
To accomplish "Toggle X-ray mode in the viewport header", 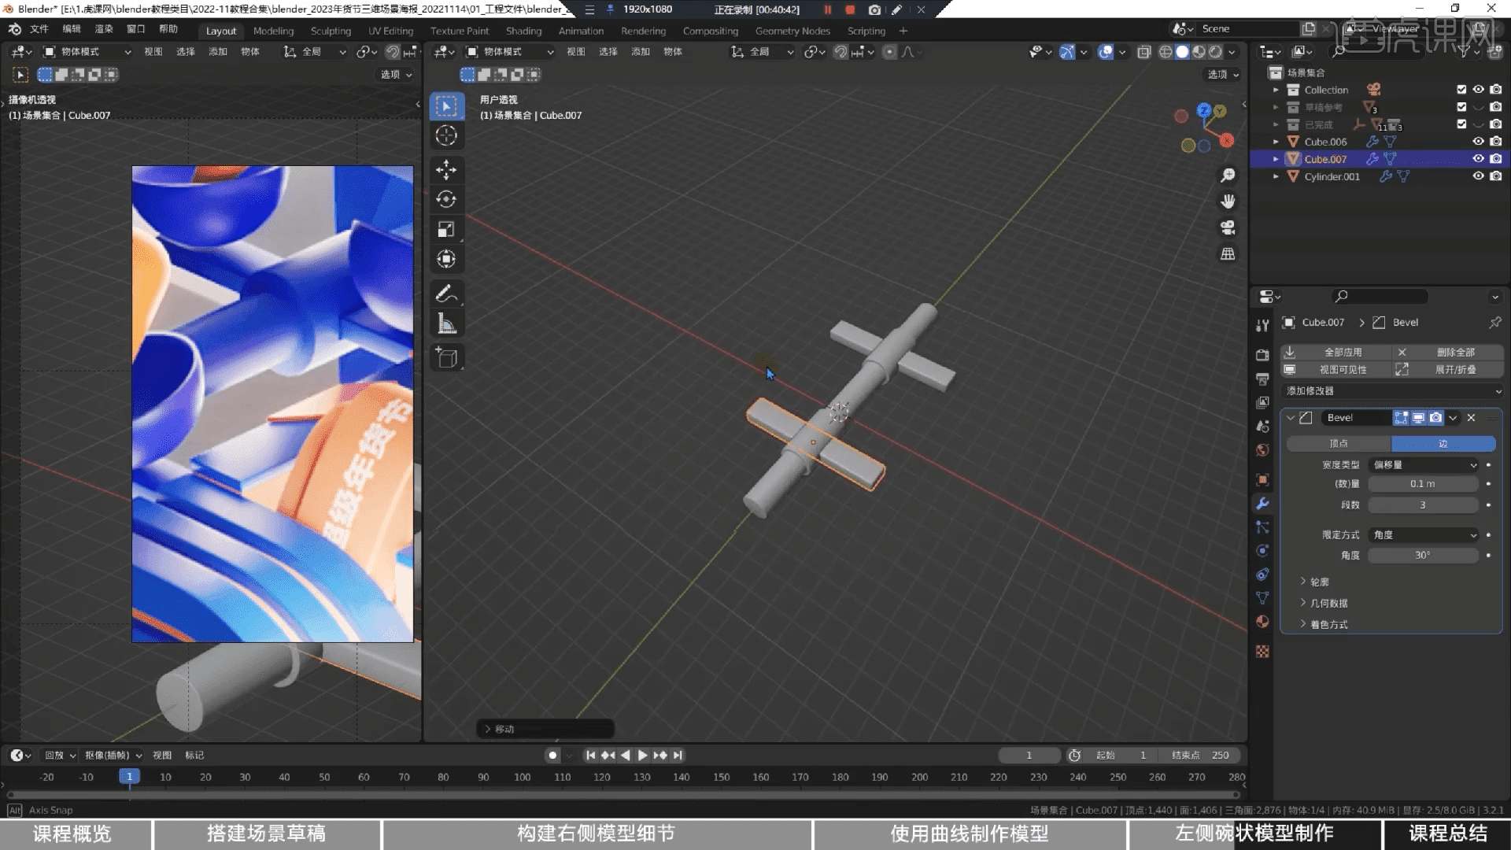I will [1143, 52].
